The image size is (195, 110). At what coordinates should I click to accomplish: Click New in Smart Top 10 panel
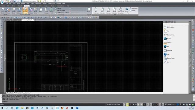pos(167,31)
